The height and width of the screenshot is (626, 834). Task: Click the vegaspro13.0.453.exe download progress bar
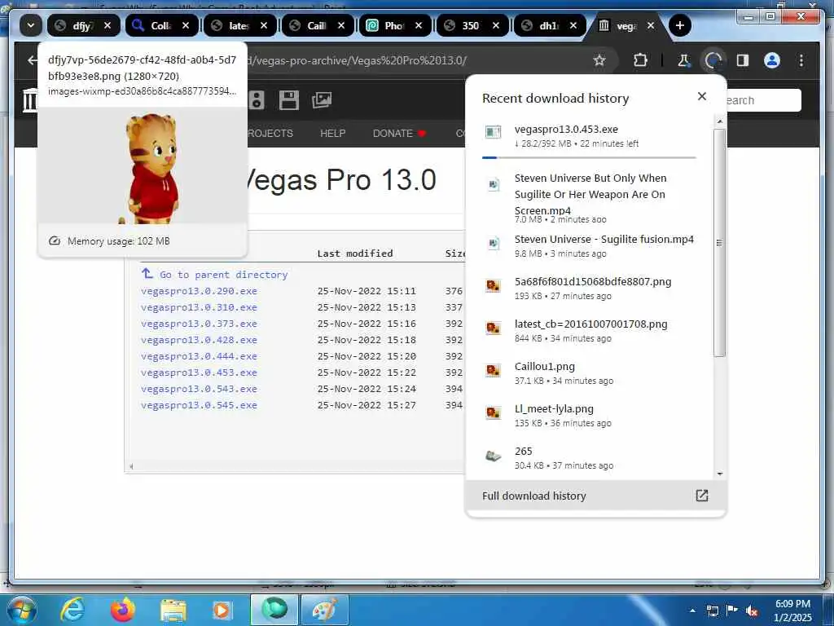pyautogui.click(x=589, y=157)
